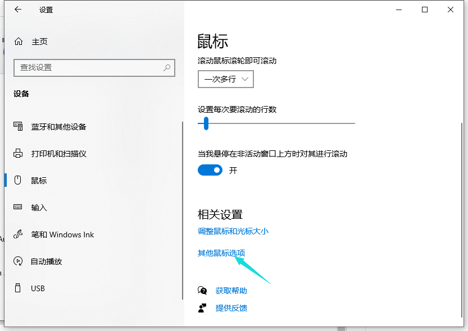Click into the 查找设置 search field
Screen dimensions: 468x331
pos(87,67)
